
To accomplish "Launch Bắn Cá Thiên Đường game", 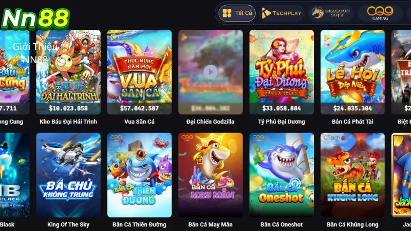I will click(x=139, y=175).
